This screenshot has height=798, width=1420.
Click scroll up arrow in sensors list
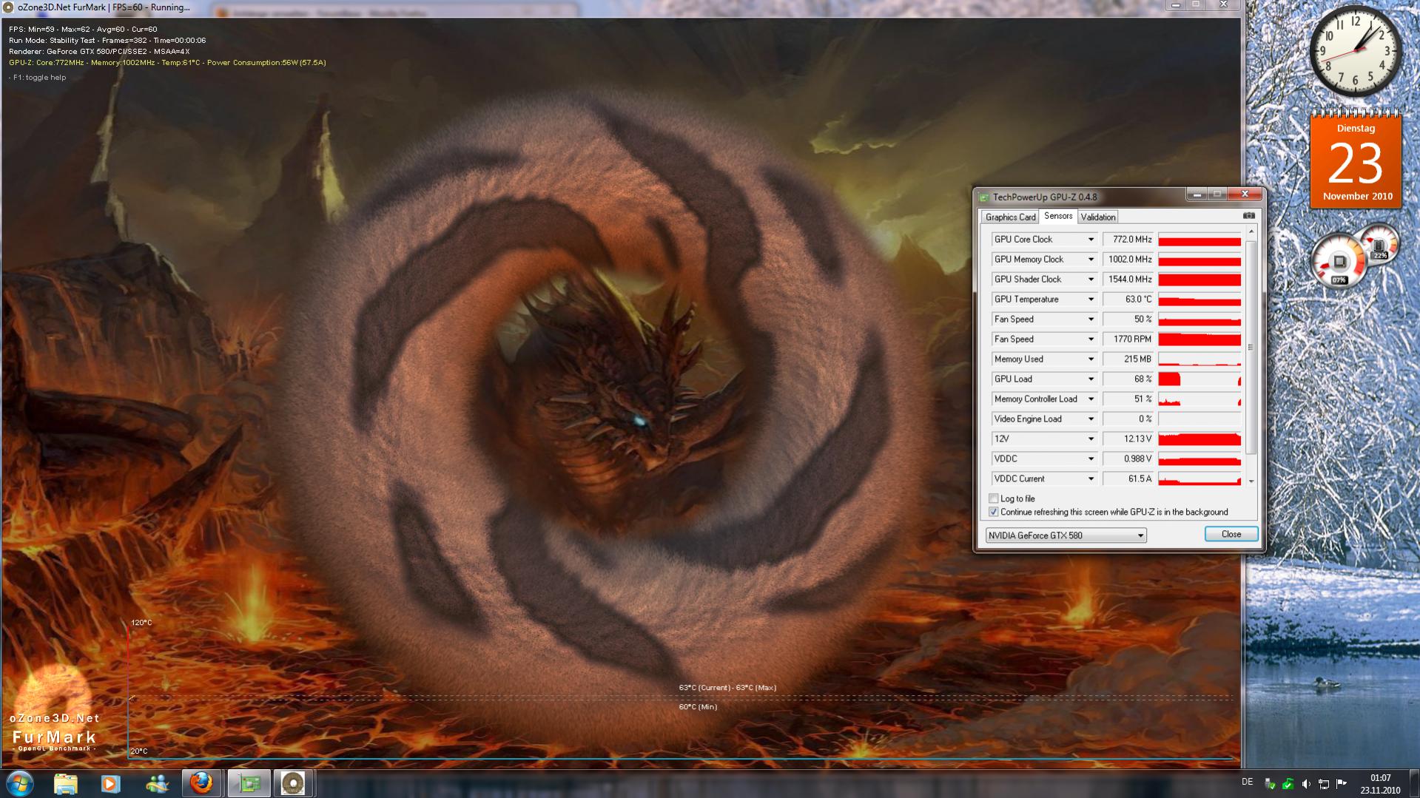[1251, 232]
